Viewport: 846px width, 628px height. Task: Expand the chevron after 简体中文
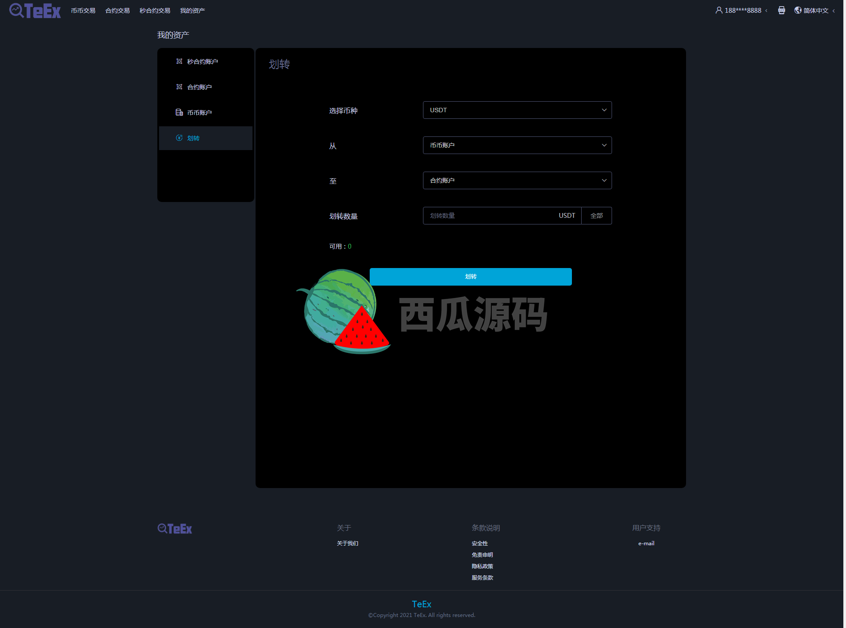pos(834,11)
